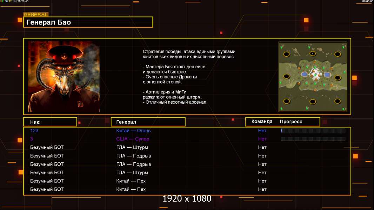Click the 20:29:40 clock readout

point(23,1)
